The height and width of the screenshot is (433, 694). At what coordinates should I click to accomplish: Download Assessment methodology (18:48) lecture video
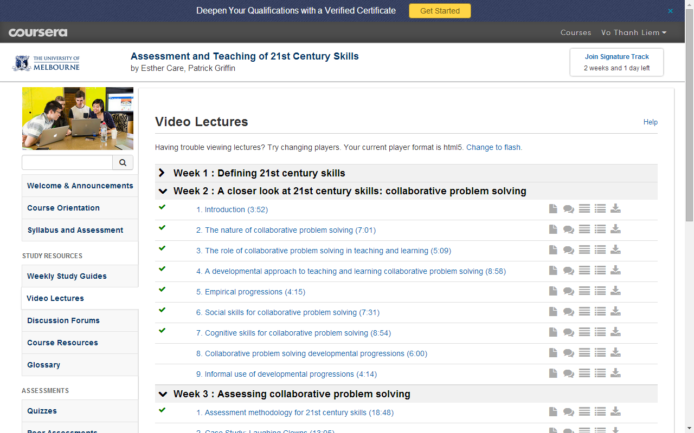point(615,412)
